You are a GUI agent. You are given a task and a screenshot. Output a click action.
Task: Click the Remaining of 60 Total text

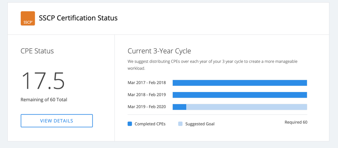pos(44,100)
